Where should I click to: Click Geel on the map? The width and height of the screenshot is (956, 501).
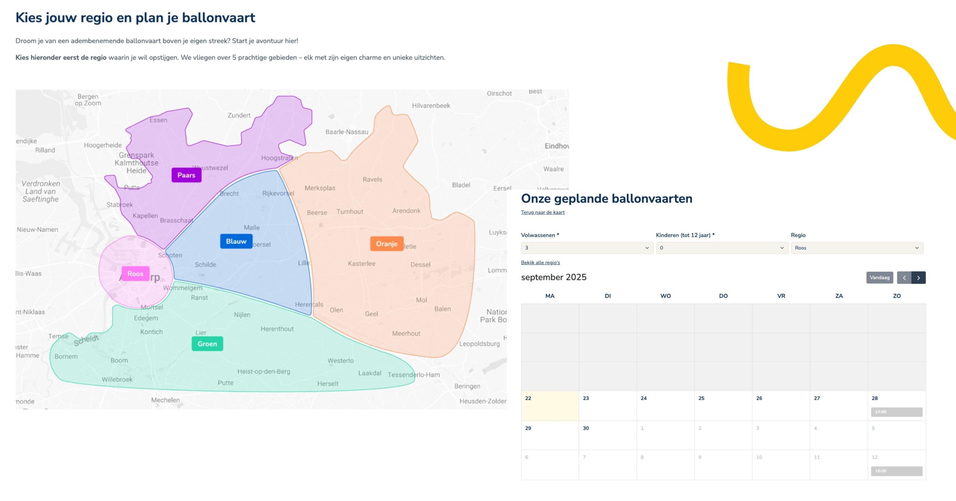tap(371, 314)
